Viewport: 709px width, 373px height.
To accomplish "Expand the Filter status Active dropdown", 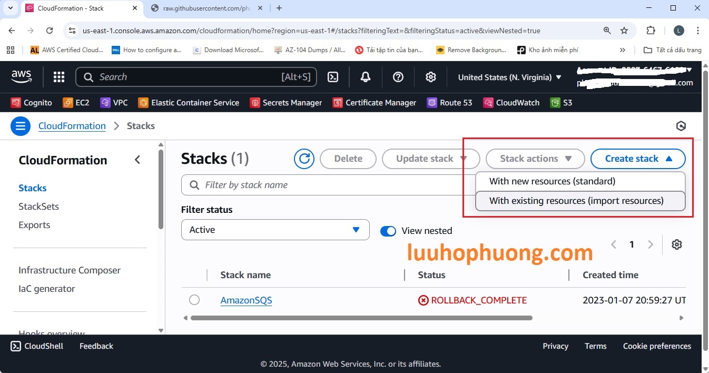I will 275,230.
